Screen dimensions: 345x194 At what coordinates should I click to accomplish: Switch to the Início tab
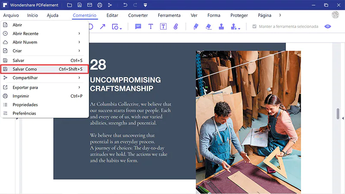[x=33, y=16]
